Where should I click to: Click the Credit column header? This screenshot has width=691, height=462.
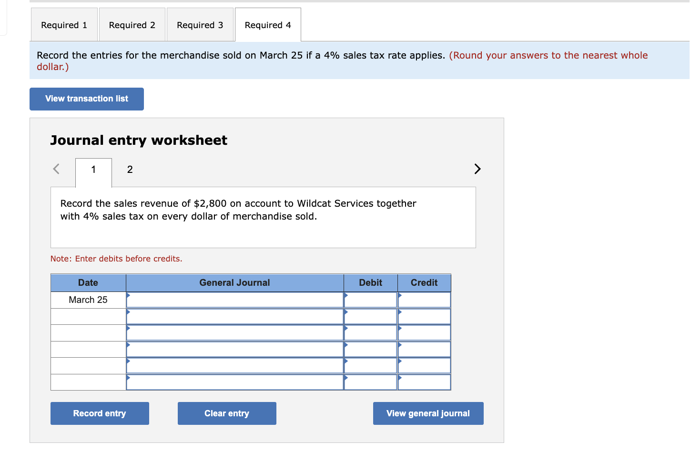point(424,283)
